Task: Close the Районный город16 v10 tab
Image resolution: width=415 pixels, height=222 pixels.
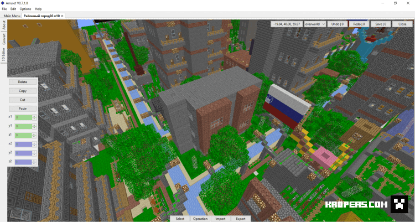Action: pos(62,16)
